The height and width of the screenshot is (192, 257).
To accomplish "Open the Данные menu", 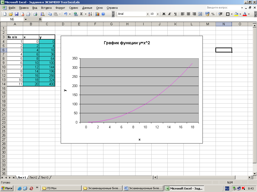I will click(87, 8).
